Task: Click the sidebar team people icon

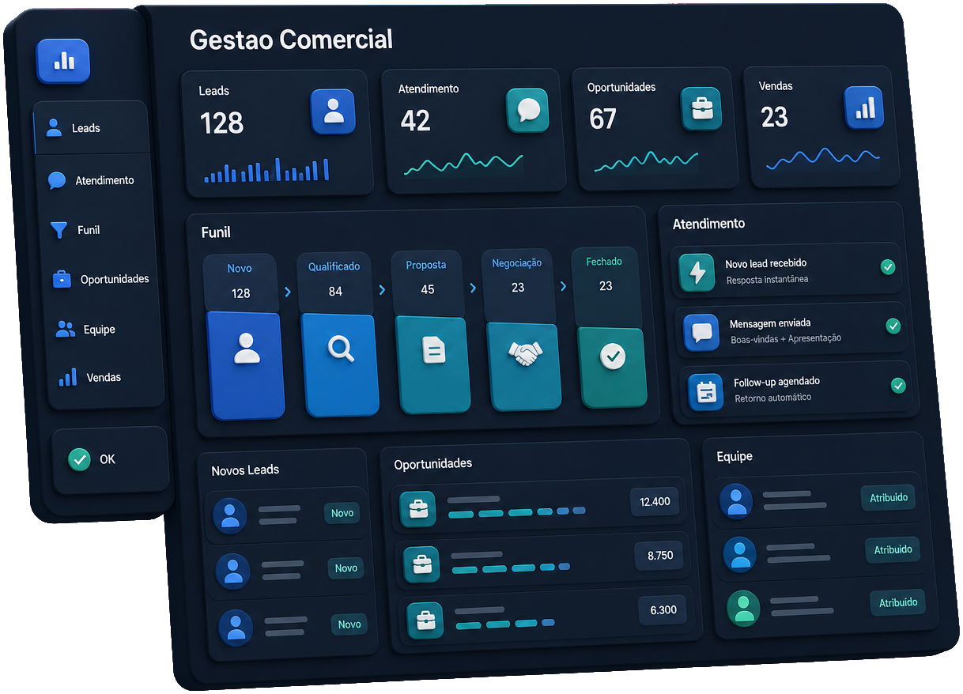Action: (66, 329)
